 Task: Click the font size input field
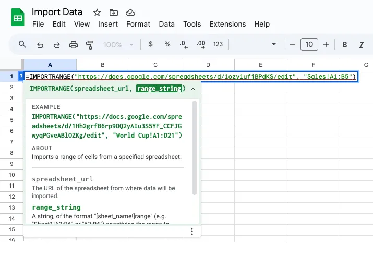pos(309,45)
